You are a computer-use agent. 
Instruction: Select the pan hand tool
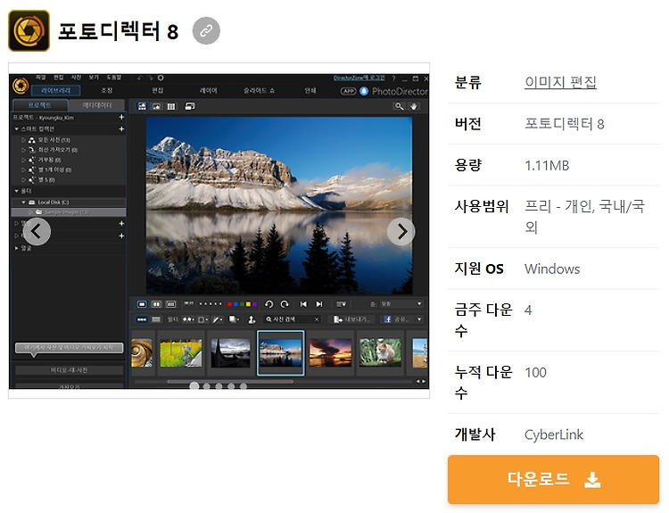click(413, 106)
